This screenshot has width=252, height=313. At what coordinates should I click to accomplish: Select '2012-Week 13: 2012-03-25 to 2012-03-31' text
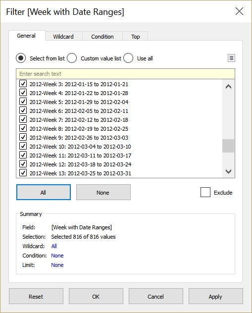click(x=80, y=173)
